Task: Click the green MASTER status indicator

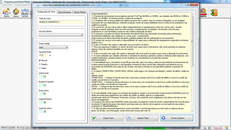Action: pyautogui.click(x=155, y=128)
